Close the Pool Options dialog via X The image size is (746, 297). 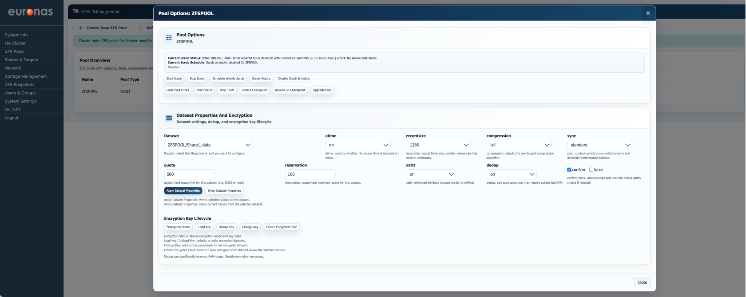(648, 13)
